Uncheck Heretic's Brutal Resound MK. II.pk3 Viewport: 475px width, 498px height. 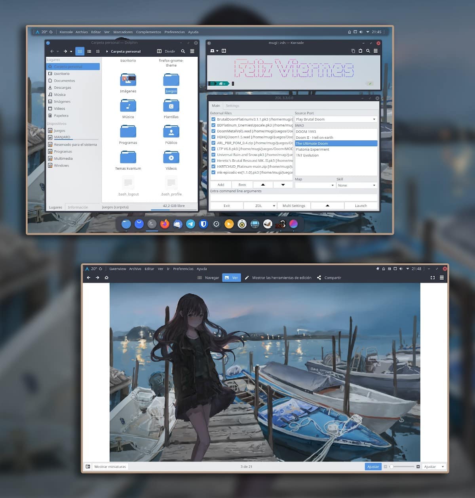point(213,161)
